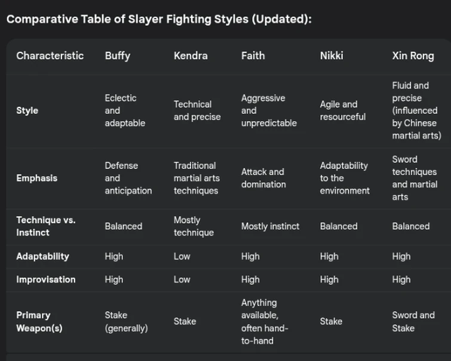Click the Sword and Stake cell

tap(413, 321)
